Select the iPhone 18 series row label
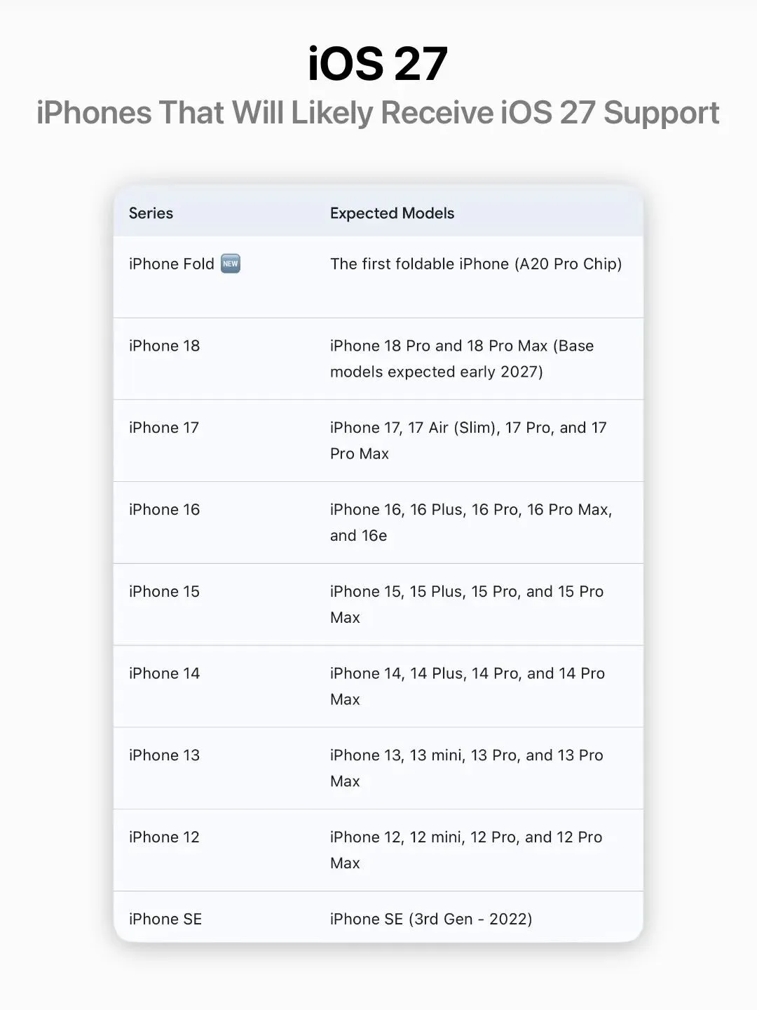Image resolution: width=757 pixels, height=1010 pixels. 164,346
